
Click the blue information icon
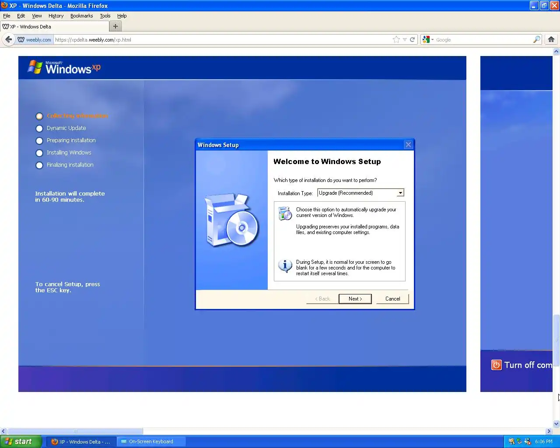tap(285, 265)
